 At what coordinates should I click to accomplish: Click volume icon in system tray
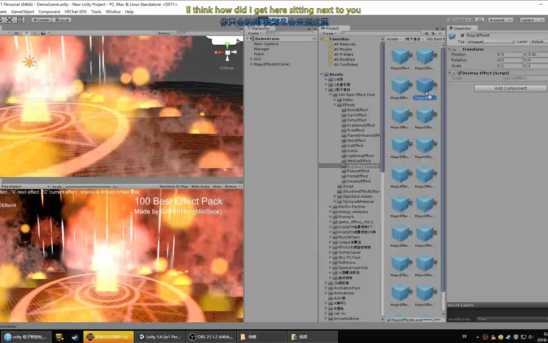click(x=531, y=337)
